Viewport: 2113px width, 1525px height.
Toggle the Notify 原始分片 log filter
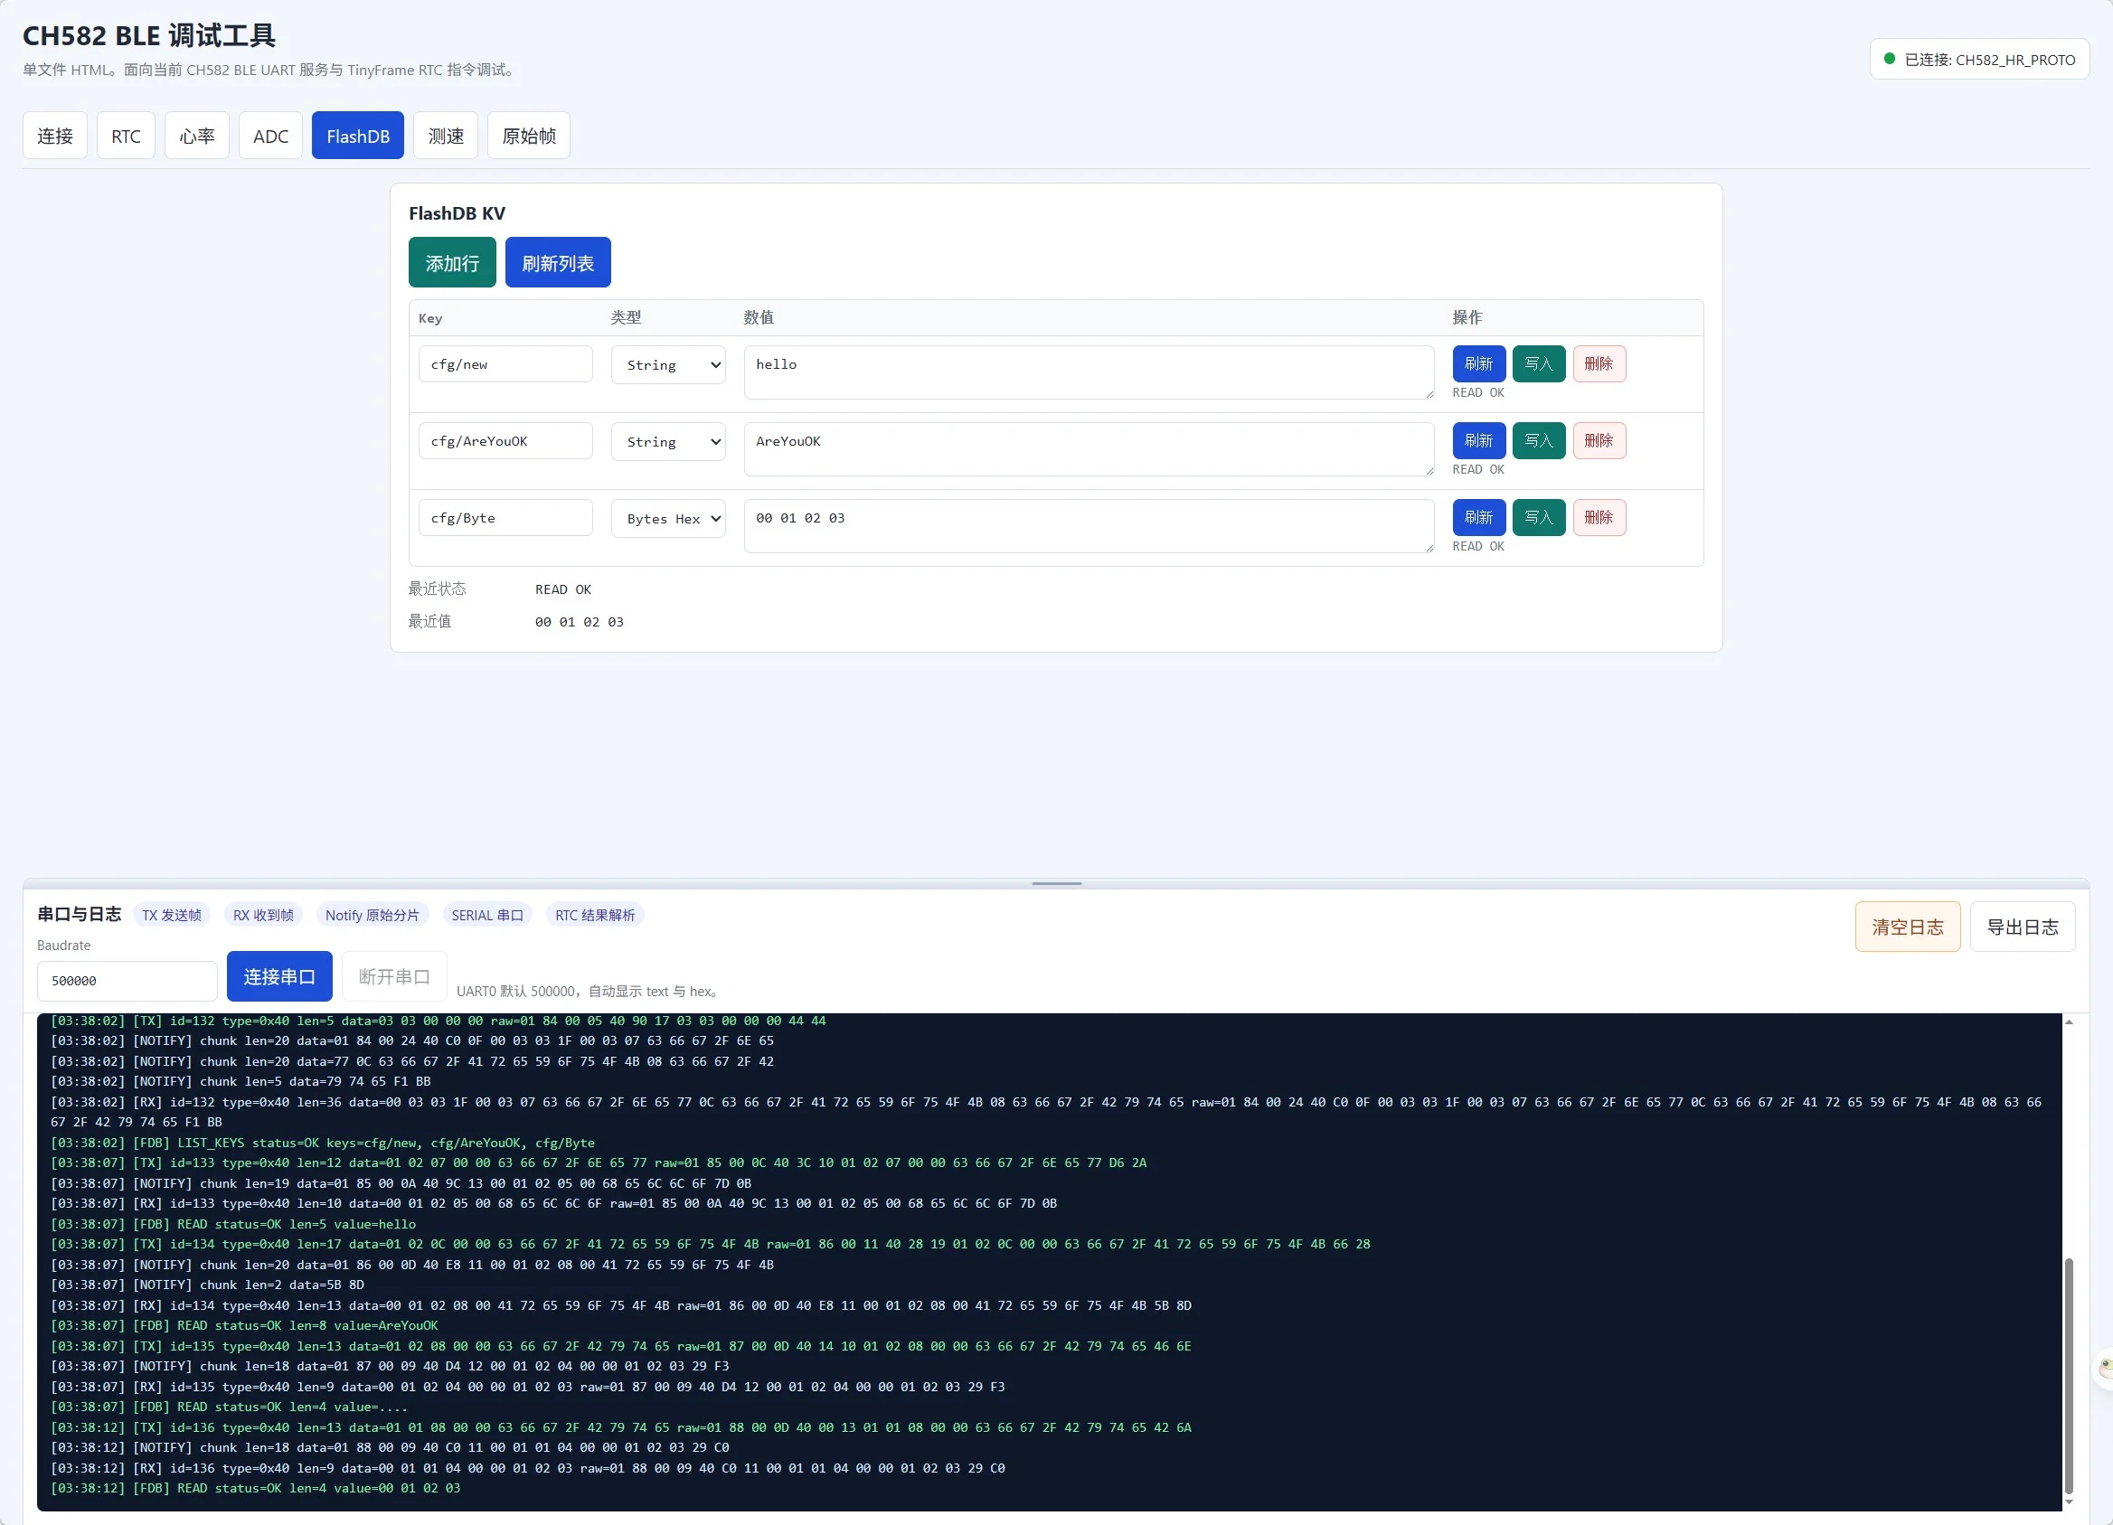372,916
